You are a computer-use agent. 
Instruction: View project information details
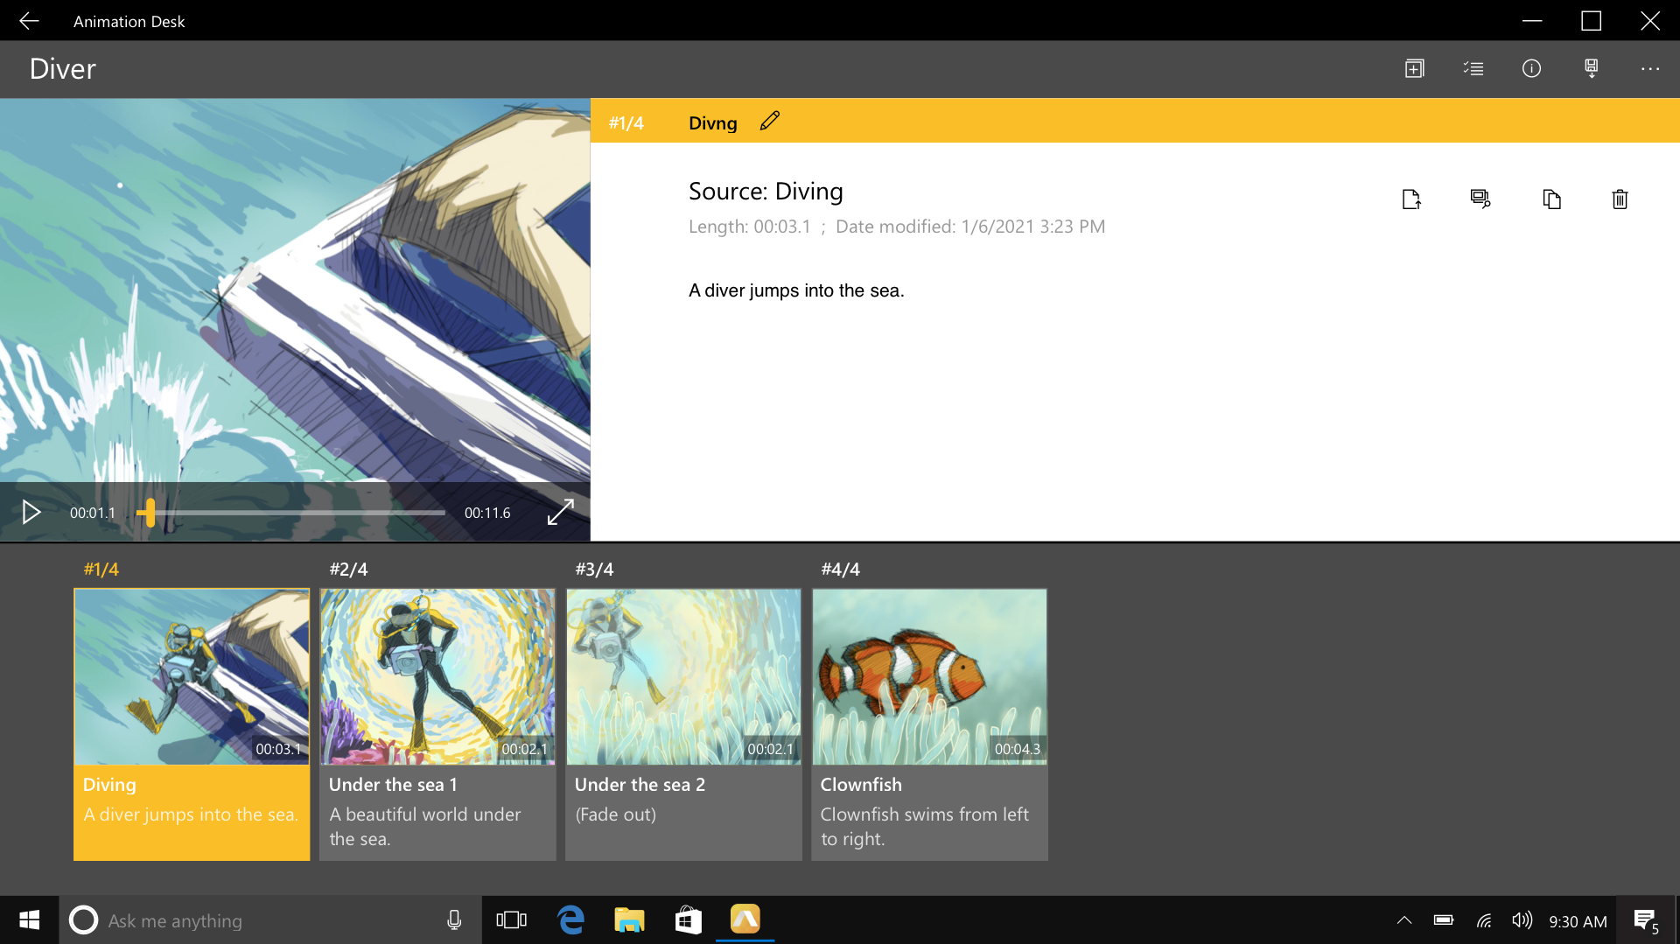(x=1531, y=68)
